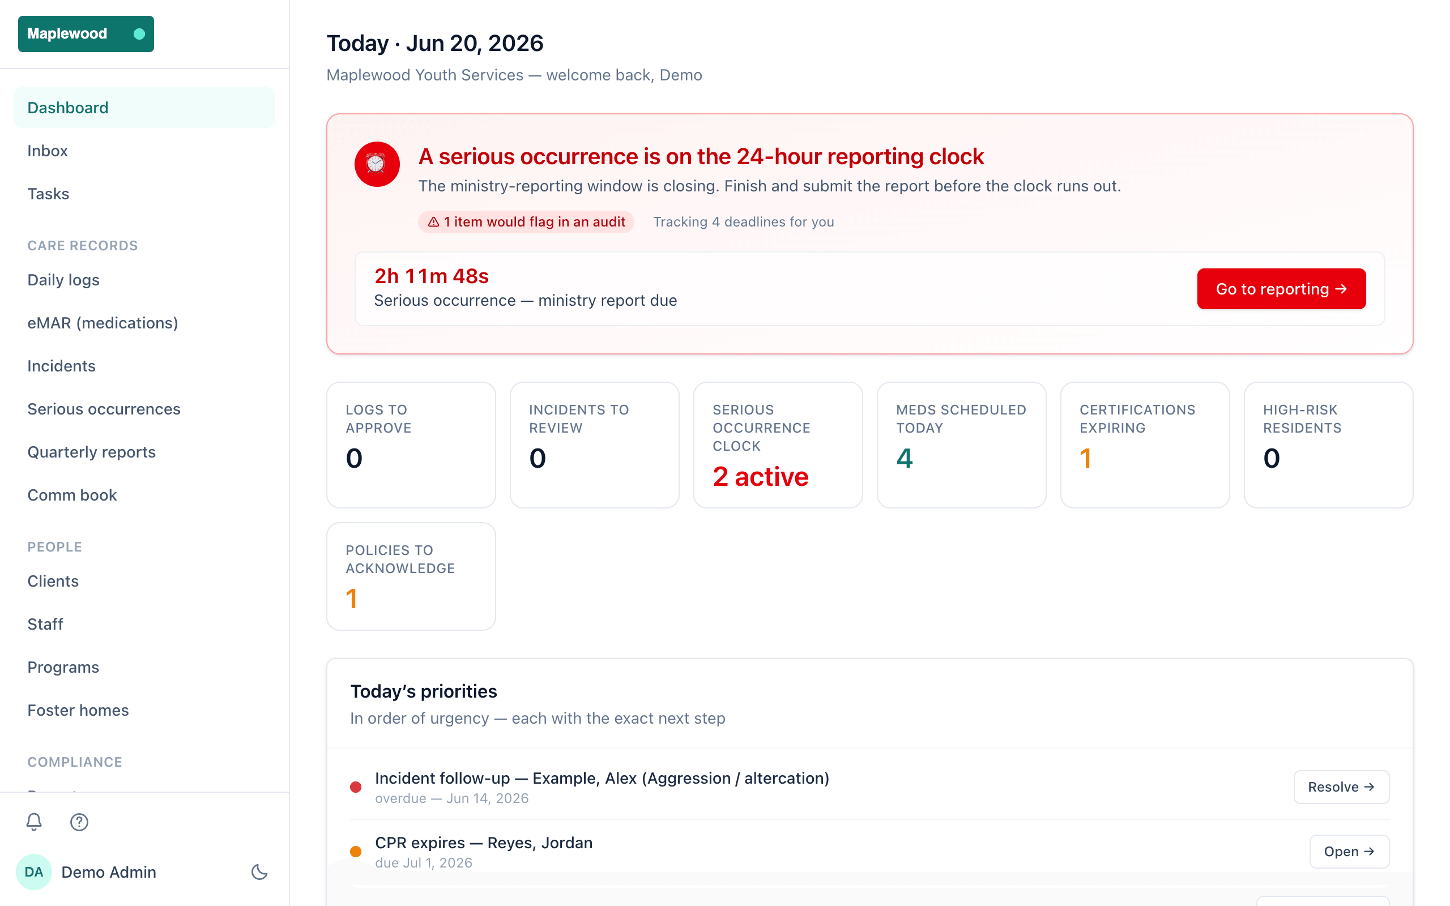Open the Incidents to Review card

tap(594, 445)
